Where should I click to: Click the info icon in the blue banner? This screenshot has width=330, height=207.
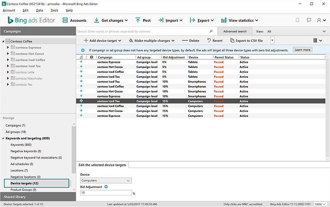coord(83,50)
